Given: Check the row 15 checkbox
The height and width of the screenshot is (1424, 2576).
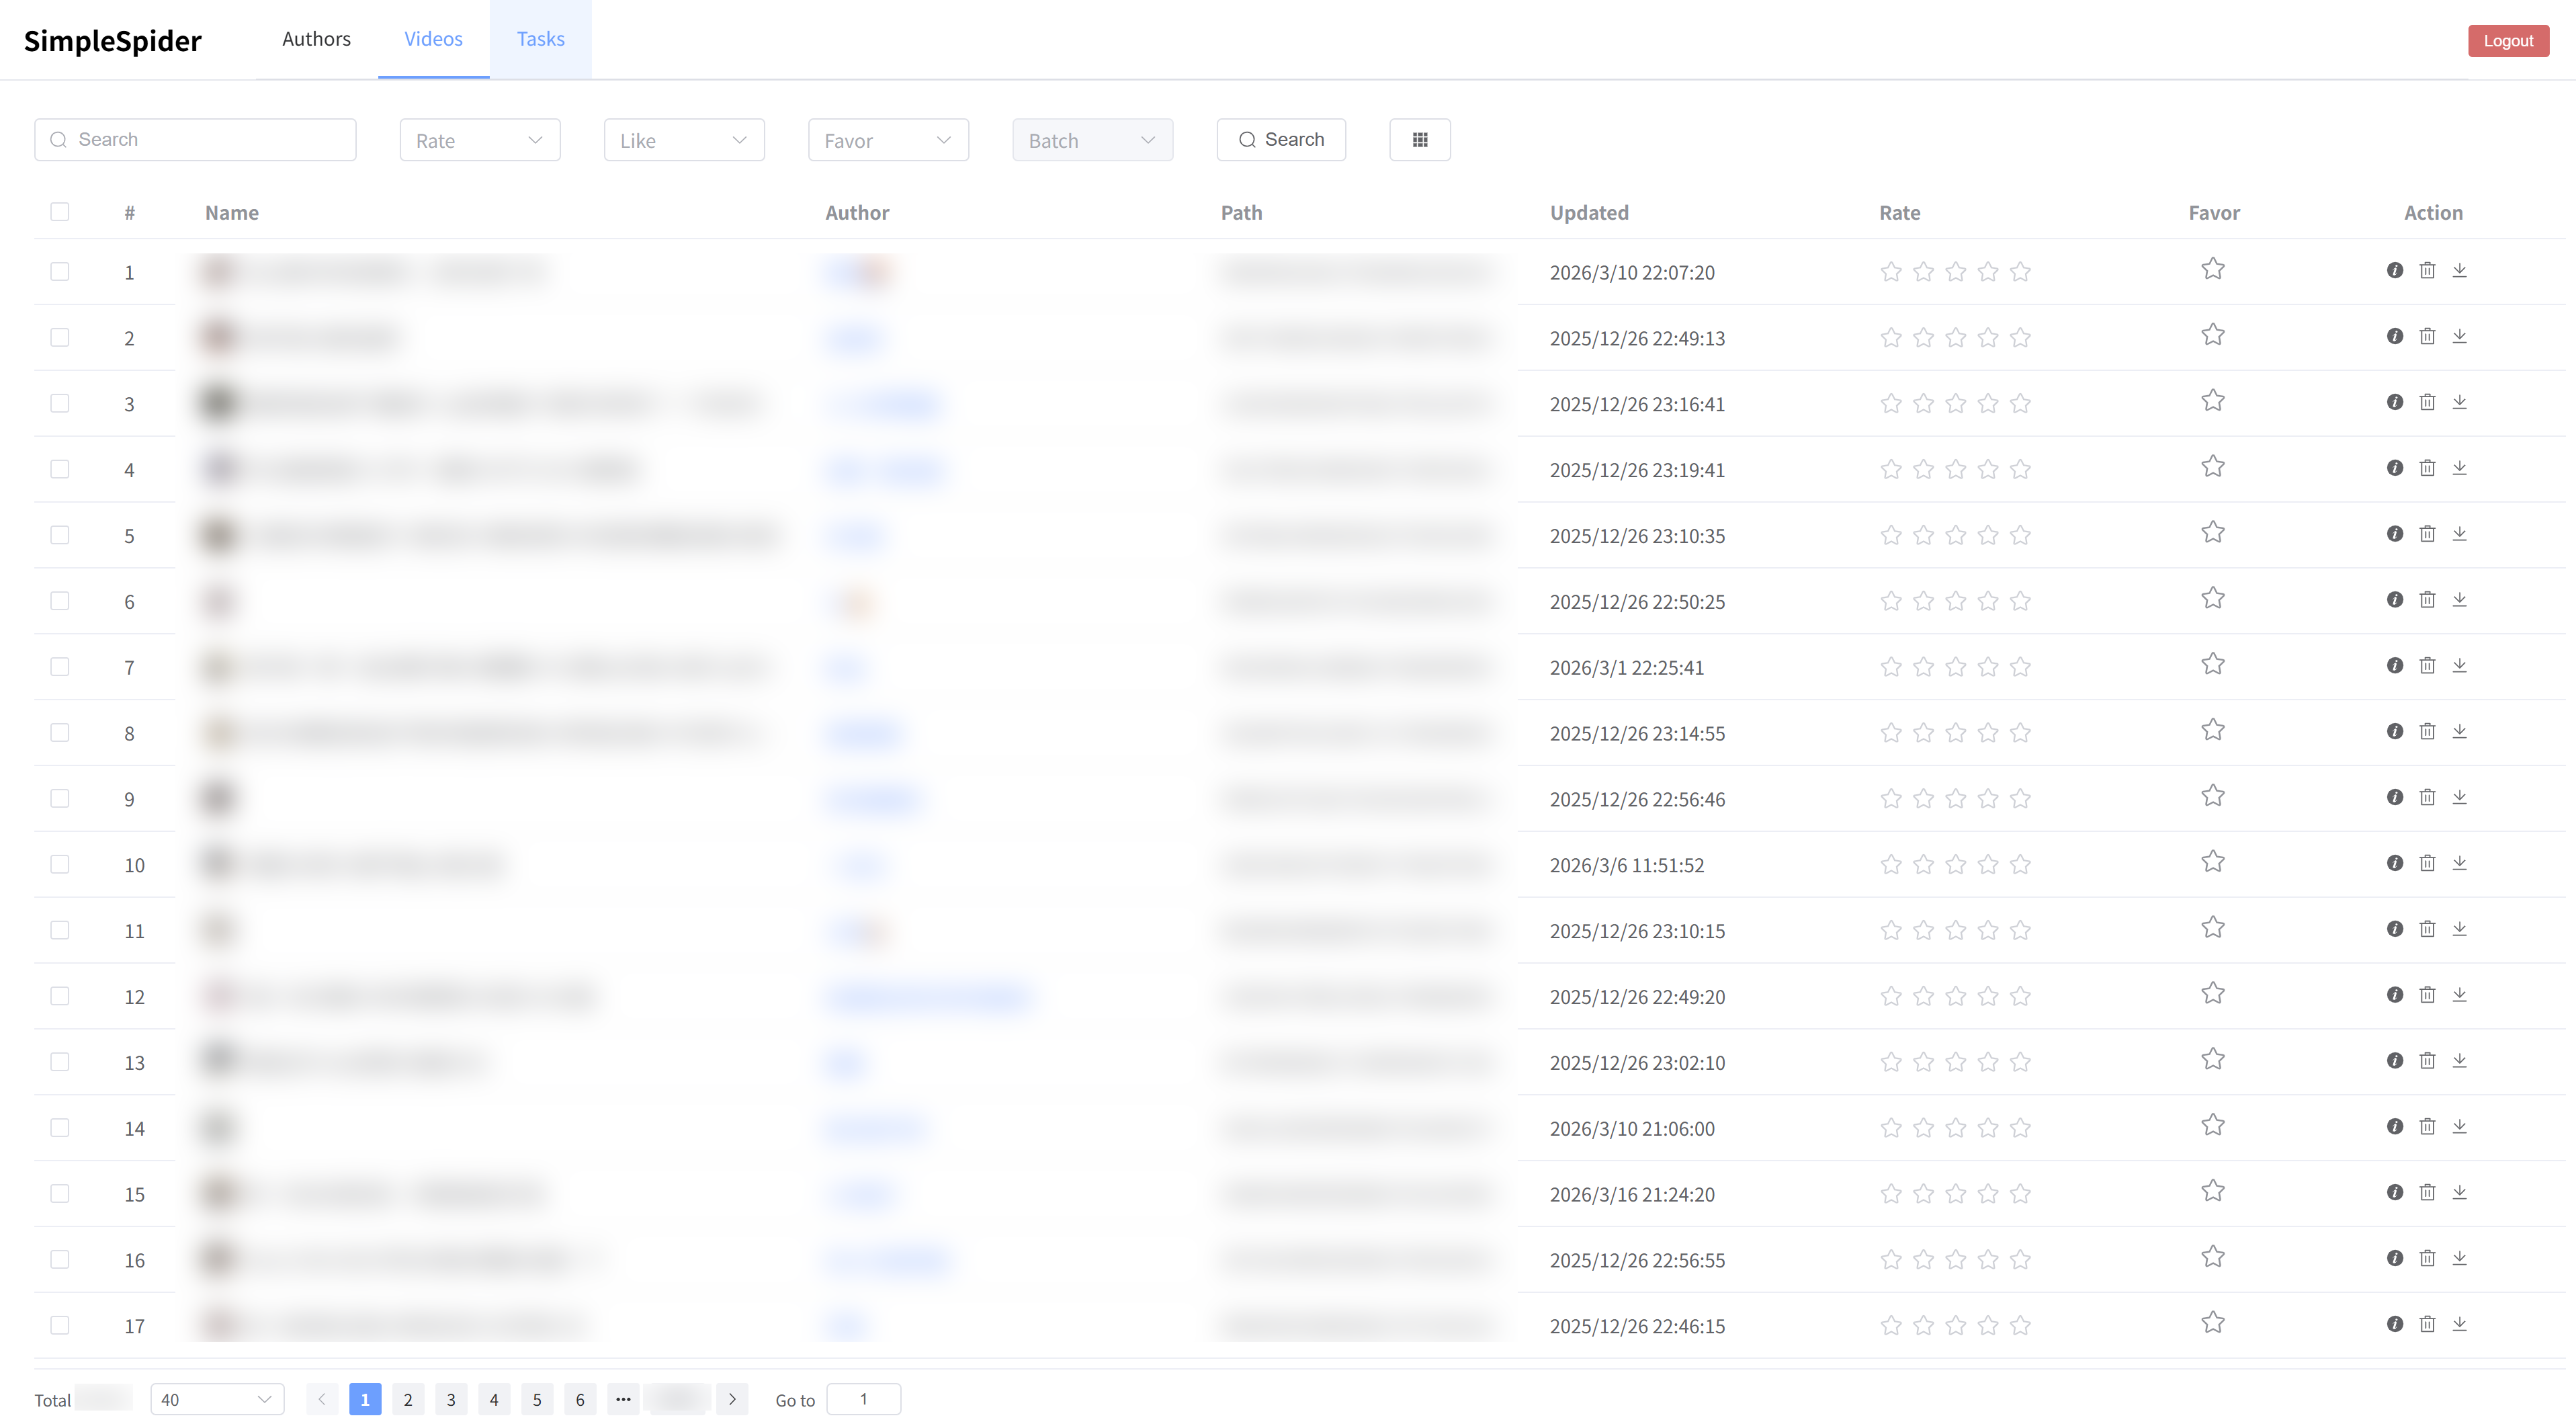Looking at the screenshot, I should (60, 1194).
